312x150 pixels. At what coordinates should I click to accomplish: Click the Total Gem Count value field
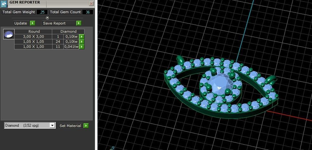[88, 12]
